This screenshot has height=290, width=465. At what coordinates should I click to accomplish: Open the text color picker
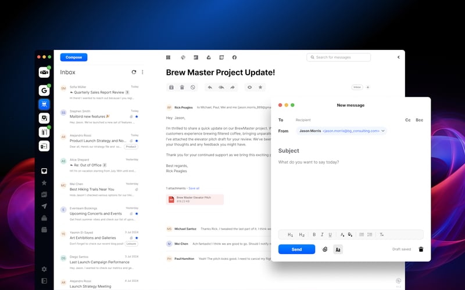pos(342,235)
